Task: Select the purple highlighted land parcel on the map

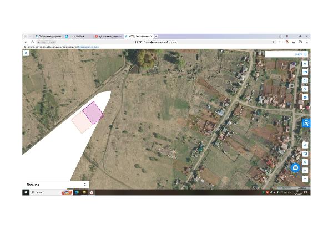Action: click(x=93, y=113)
